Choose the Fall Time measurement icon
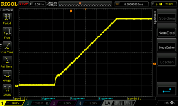Screen dimensions: 178x106 [x=7, y=60]
